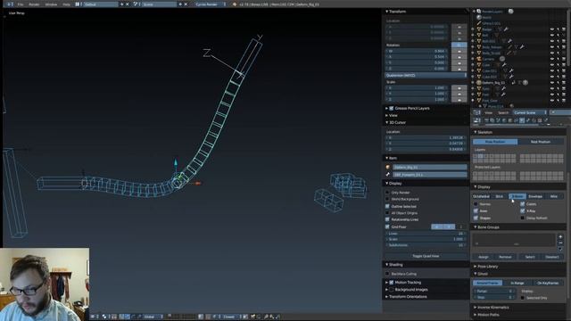This screenshot has width=571, height=321.
Task: Click the armature icon beside Deform_Rig_01 item field
Action: (x=388, y=167)
